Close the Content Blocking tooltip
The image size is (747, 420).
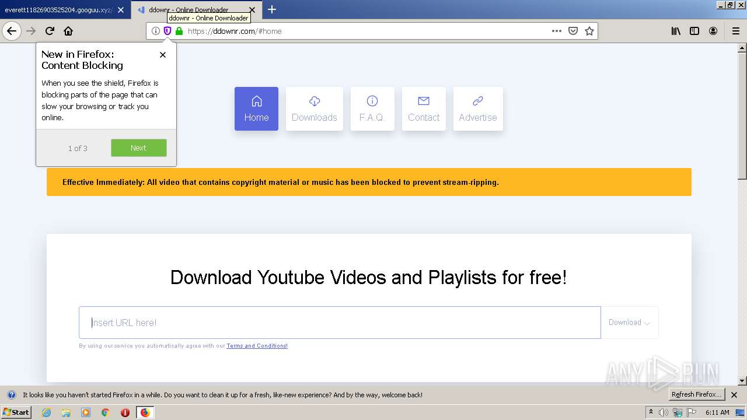tap(163, 54)
